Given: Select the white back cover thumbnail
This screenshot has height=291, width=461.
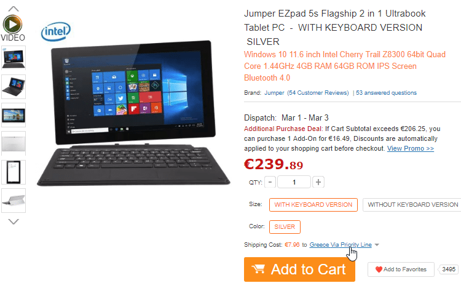Looking at the screenshot, I should (x=14, y=143).
